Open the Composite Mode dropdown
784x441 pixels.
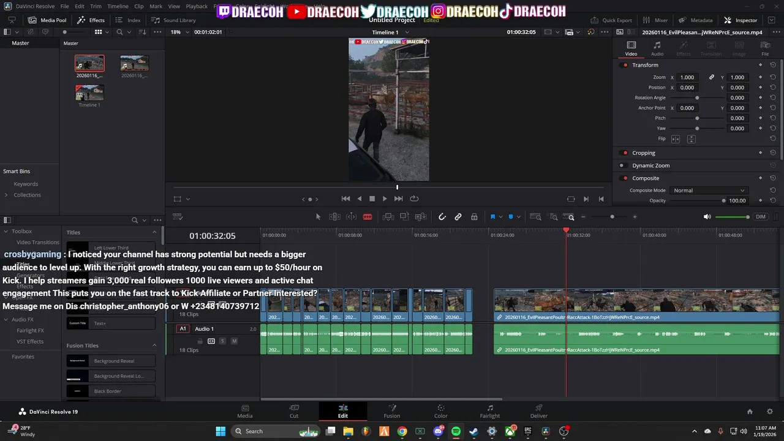click(x=709, y=190)
